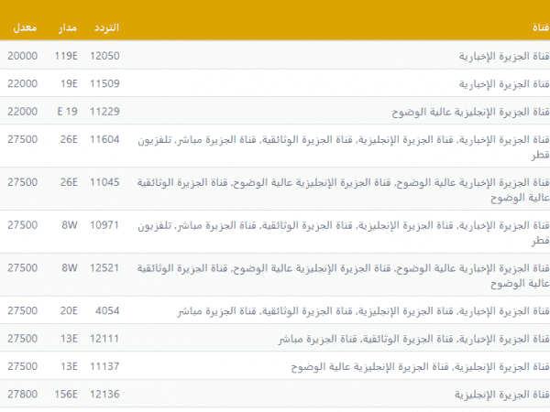This screenshot has width=550, height=412.
Task: Click channel list in the 4054 row
Action: point(363,311)
